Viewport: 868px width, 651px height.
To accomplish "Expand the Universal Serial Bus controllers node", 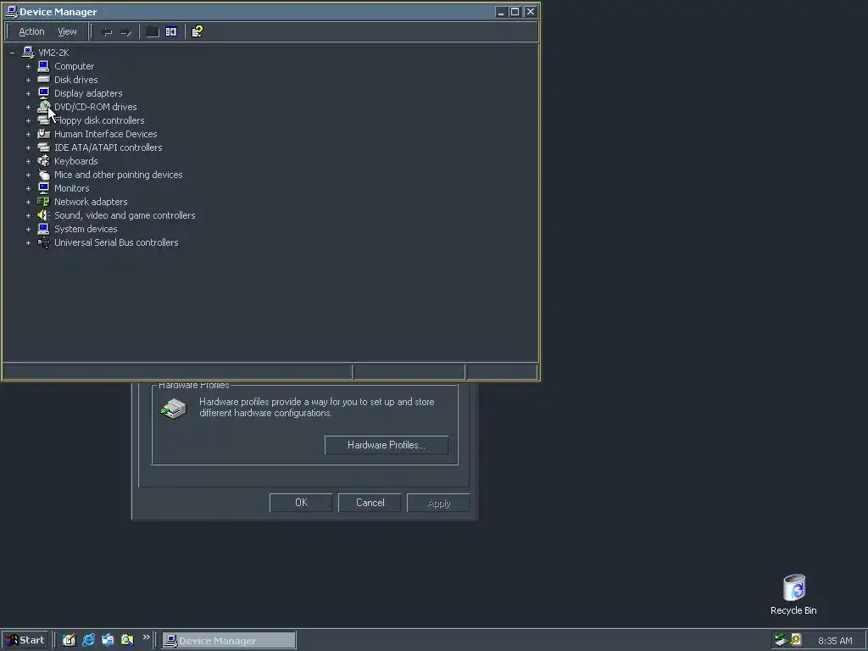I will 28,242.
